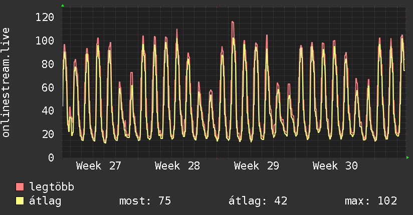Click the átlag: 42 statistic
The height and width of the screenshot is (215, 413).
[x=258, y=201]
